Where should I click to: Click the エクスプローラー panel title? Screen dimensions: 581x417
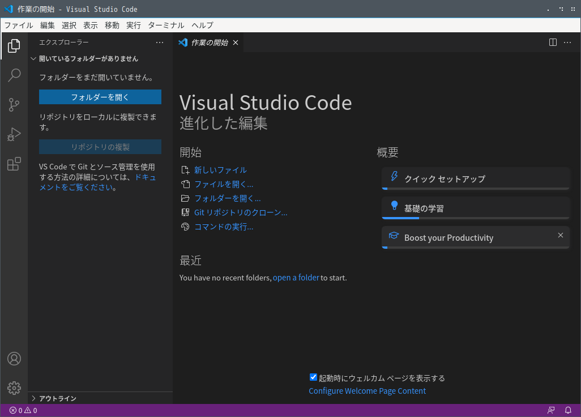point(64,42)
